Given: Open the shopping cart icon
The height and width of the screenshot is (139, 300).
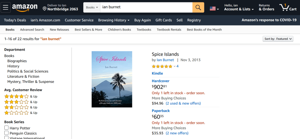Looking at the screenshot, I should coord(287,7).
